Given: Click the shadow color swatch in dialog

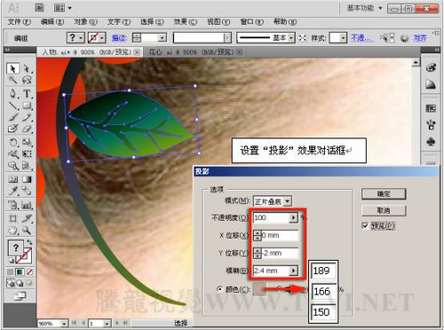Looking at the screenshot, I should point(259,289).
